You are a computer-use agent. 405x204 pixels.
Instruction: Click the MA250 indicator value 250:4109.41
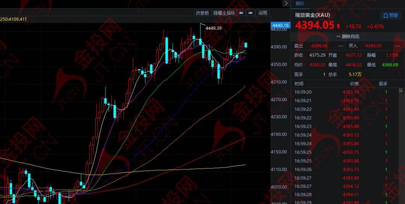point(13,19)
